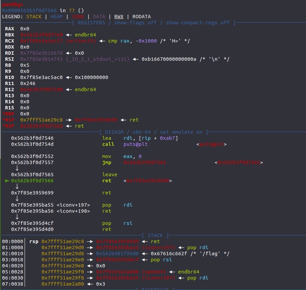The width and height of the screenshot is (306, 290).
Task: Select RDI value 0x7f85e3b16670
Action: click(x=41, y=53)
